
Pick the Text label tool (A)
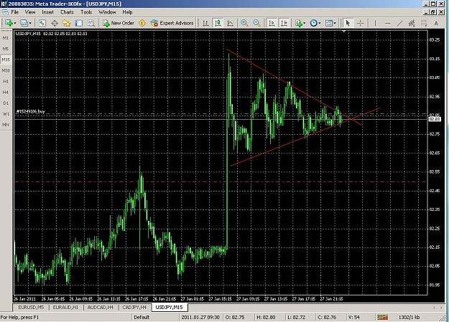(436, 23)
